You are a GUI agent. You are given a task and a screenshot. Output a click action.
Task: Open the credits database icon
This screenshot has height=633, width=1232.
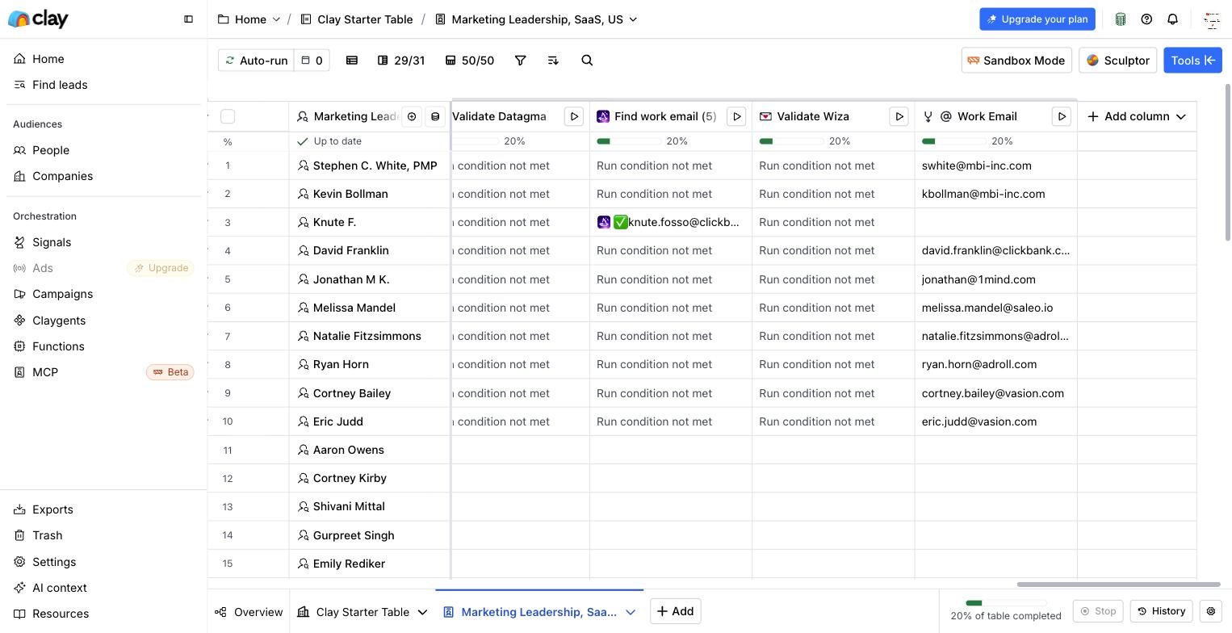pos(1121,19)
